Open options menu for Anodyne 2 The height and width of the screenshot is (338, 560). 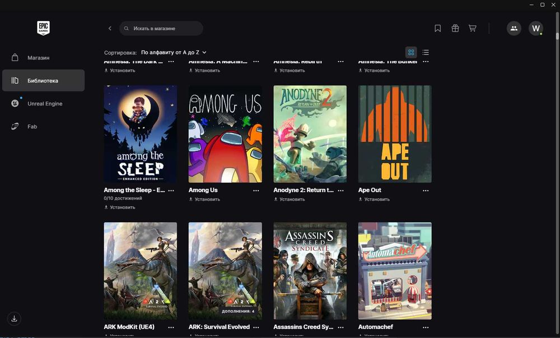click(x=340, y=191)
